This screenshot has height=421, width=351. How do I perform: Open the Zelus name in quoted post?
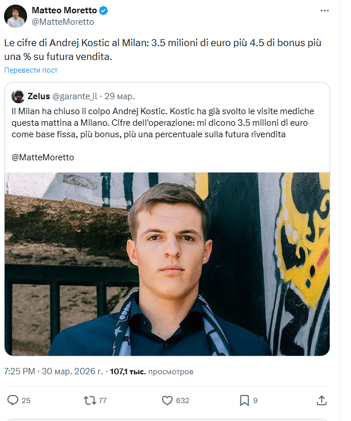pyautogui.click(x=39, y=96)
